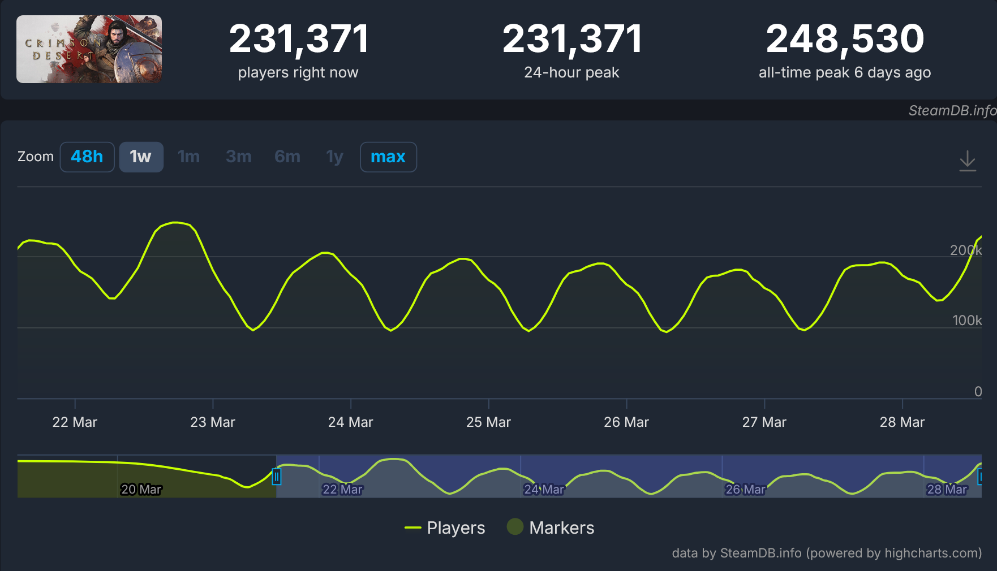This screenshot has height=571, width=997.
Task: Toggle the Markers series in legend
Action: (551, 527)
